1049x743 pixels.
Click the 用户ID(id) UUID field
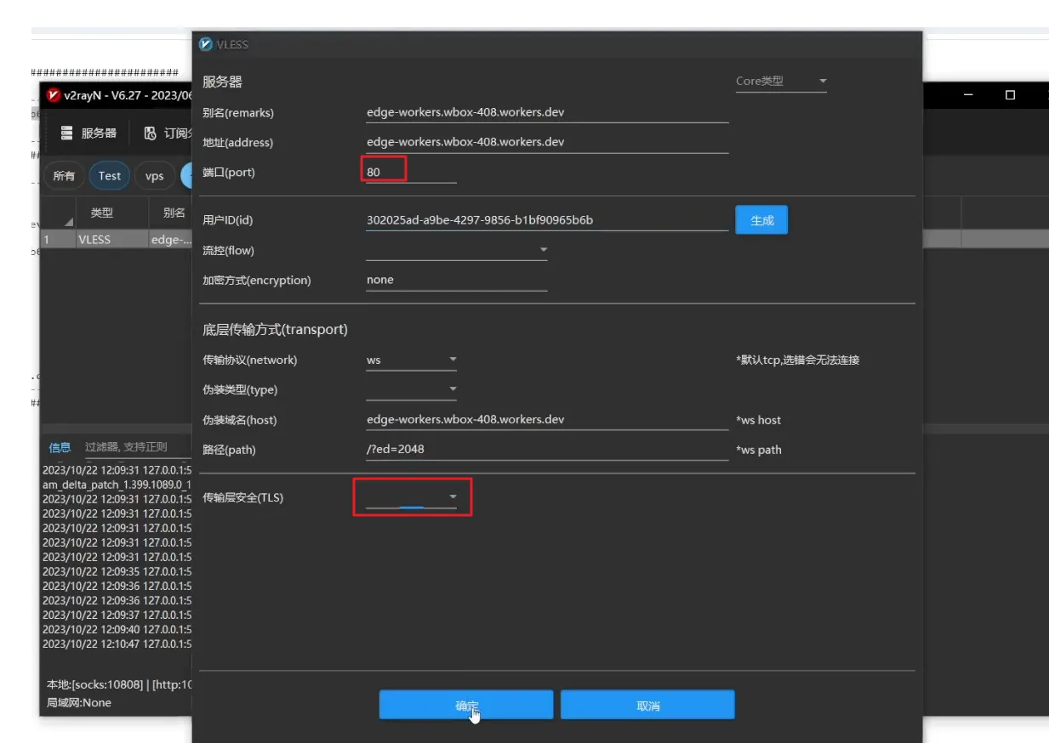pos(547,220)
